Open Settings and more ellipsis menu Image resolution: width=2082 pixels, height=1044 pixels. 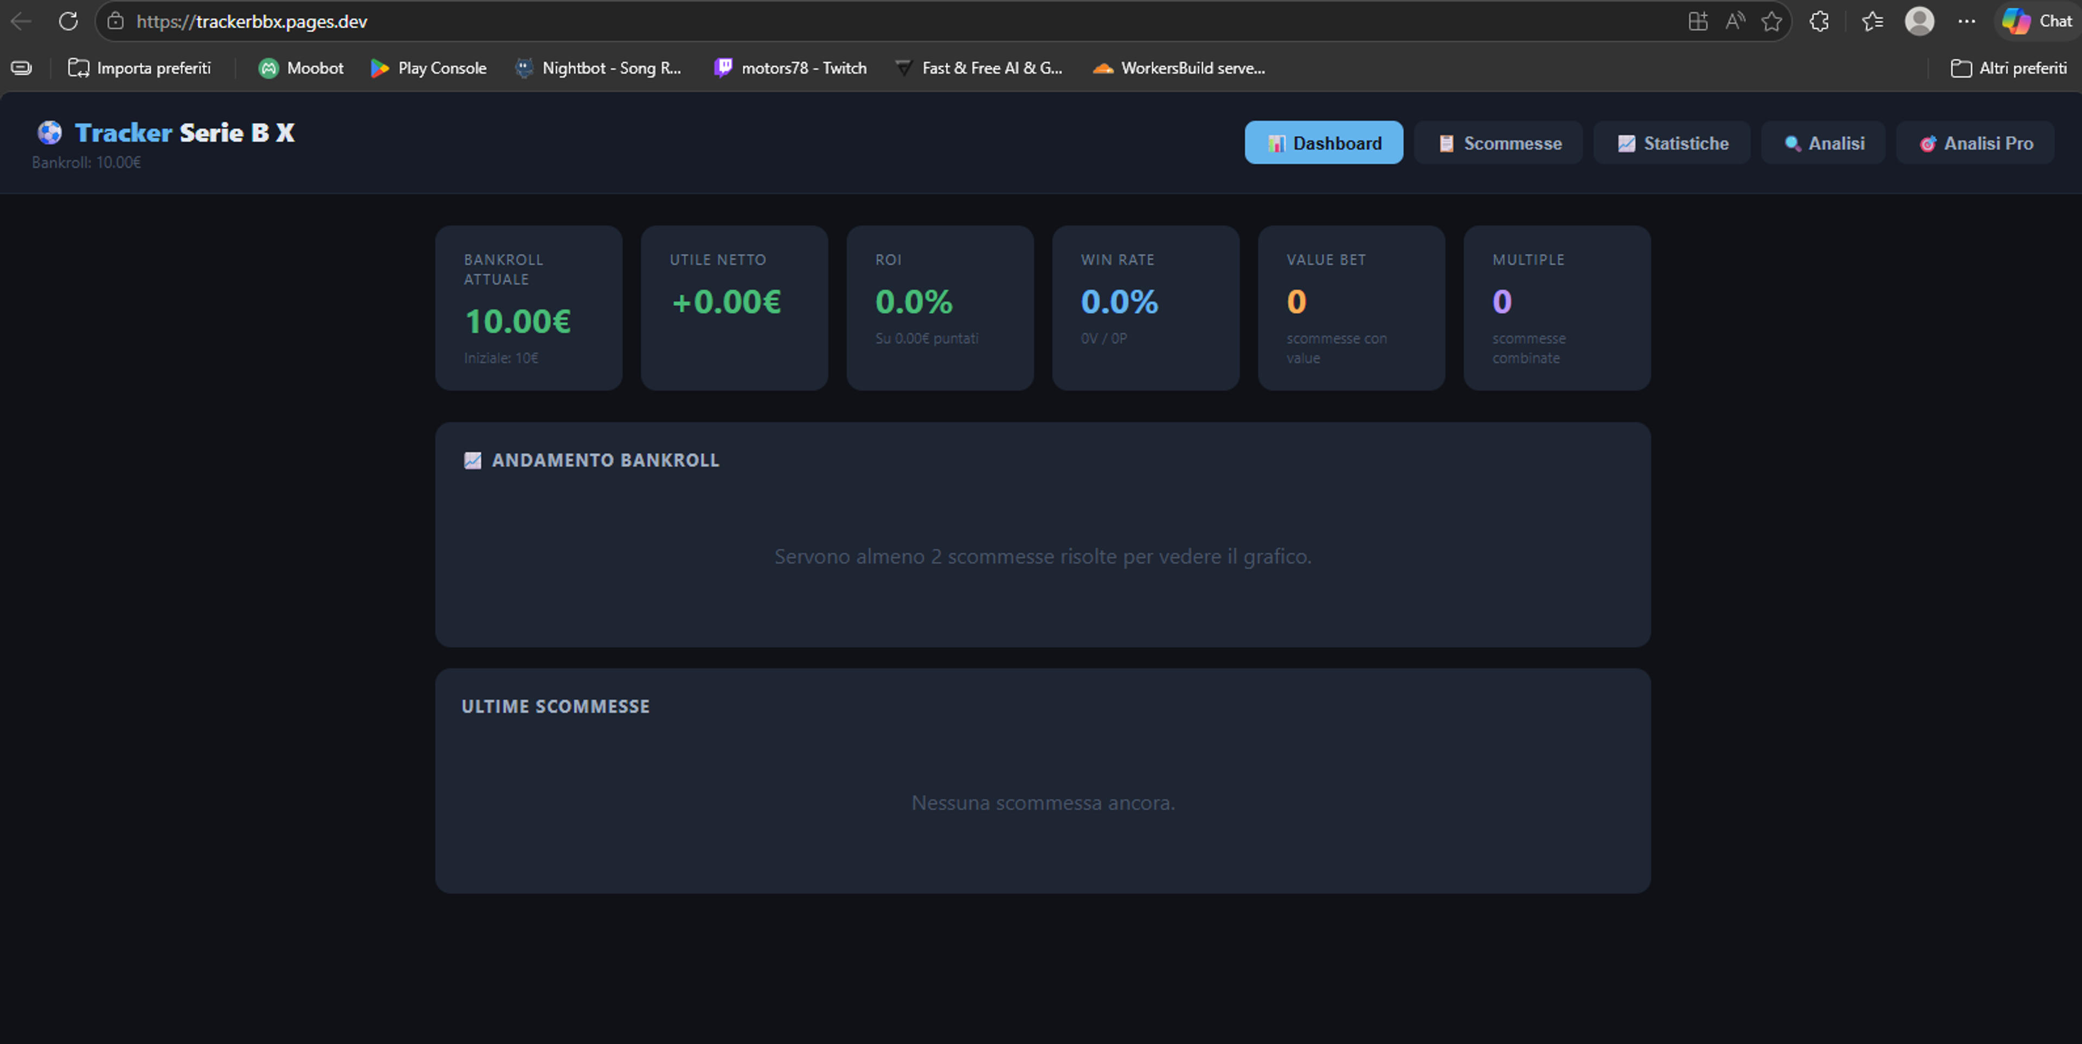click(1967, 21)
